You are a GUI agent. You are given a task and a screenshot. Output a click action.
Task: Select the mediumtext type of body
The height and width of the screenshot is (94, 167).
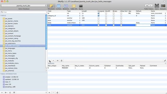point(71,23)
